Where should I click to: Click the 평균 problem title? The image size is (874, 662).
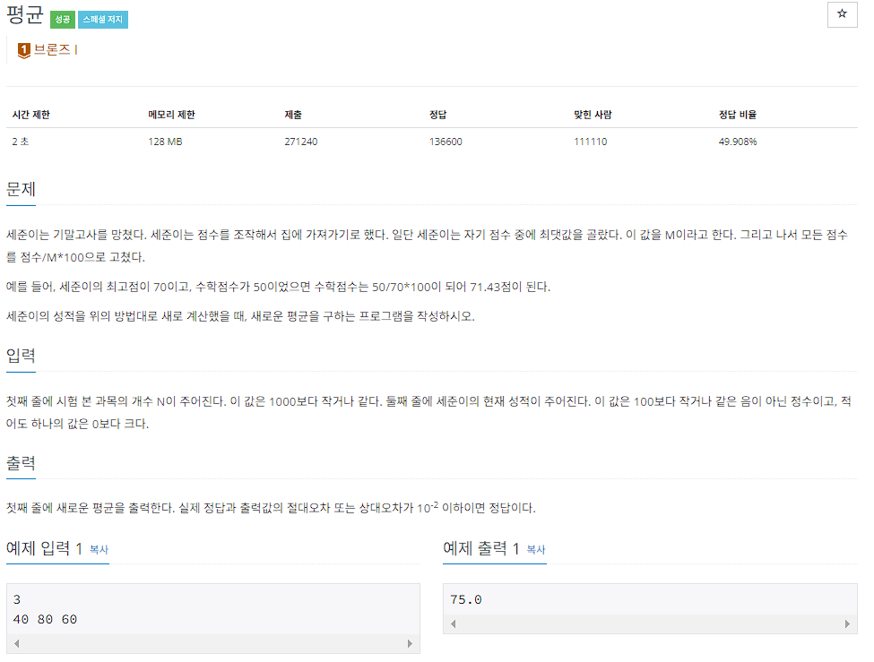tap(24, 14)
